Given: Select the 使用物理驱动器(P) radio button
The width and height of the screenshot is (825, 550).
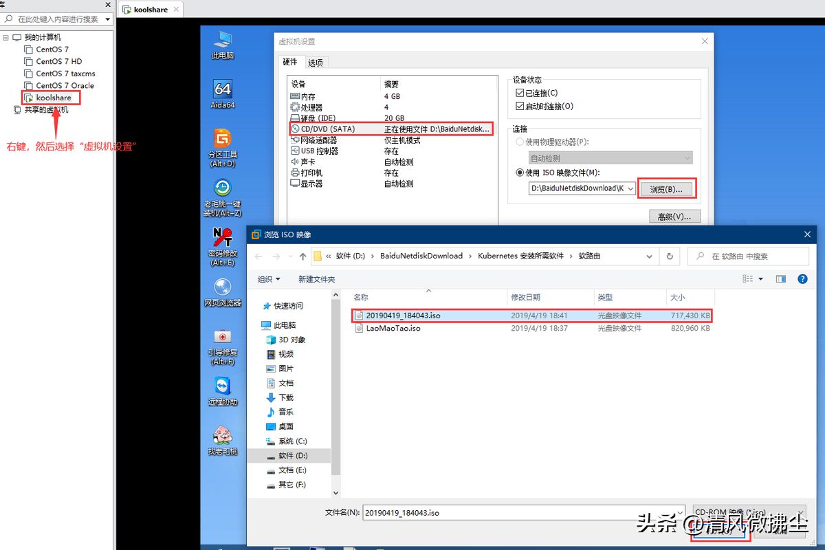Looking at the screenshot, I should click(x=520, y=142).
